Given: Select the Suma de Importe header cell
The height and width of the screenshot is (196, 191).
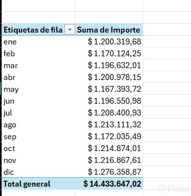Looking at the screenshot, I should point(109,30).
